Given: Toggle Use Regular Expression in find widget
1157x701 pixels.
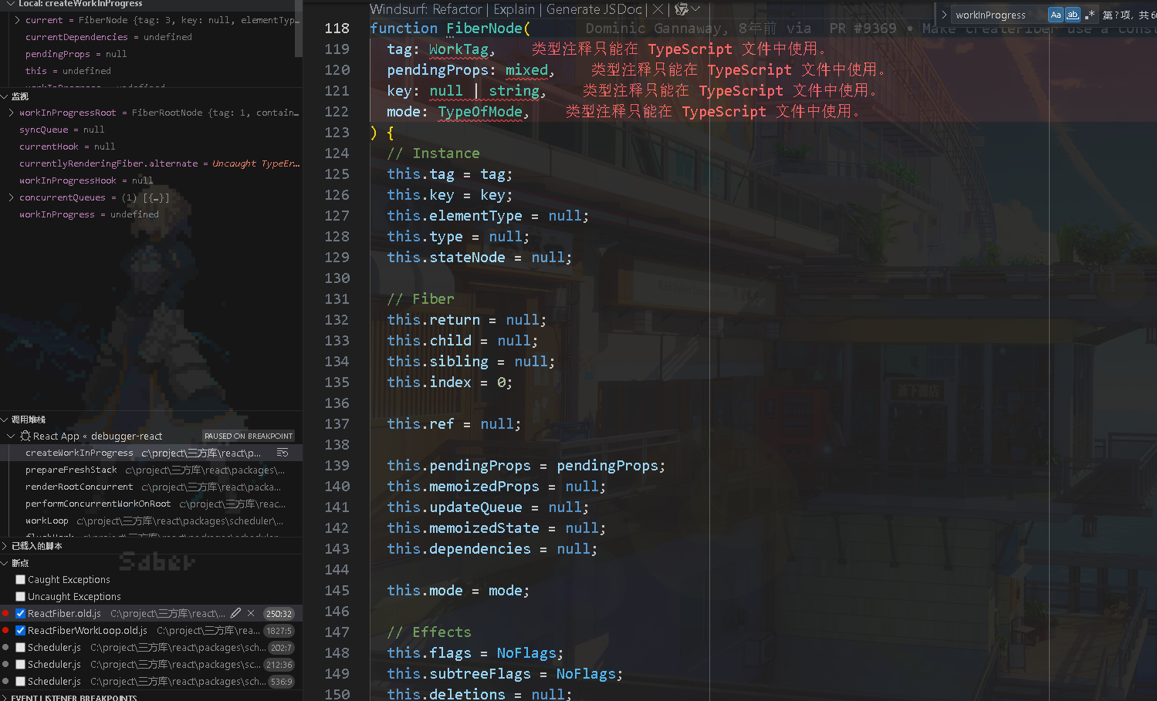Looking at the screenshot, I should click(1089, 15).
